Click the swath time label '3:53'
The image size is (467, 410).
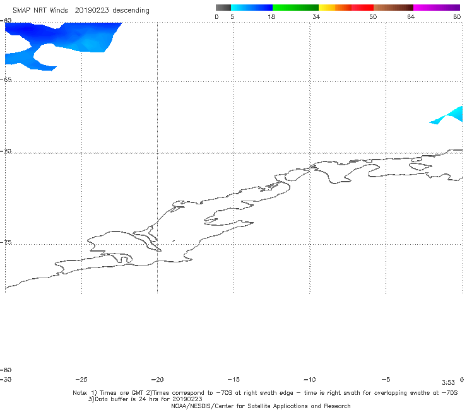pos(448,383)
